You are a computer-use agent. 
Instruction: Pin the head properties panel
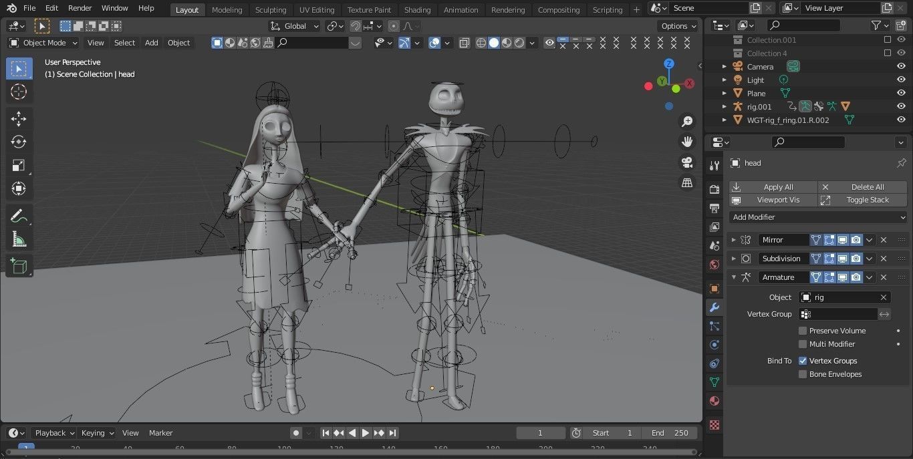click(901, 163)
